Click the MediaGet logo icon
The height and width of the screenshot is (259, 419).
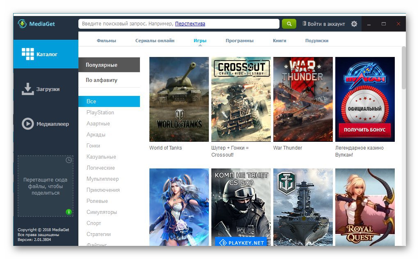[x=22, y=24]
